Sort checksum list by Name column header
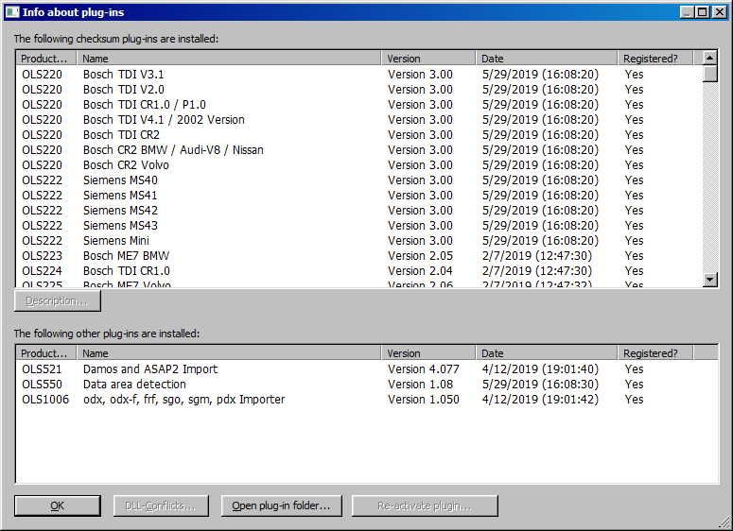 coord(229,59)
